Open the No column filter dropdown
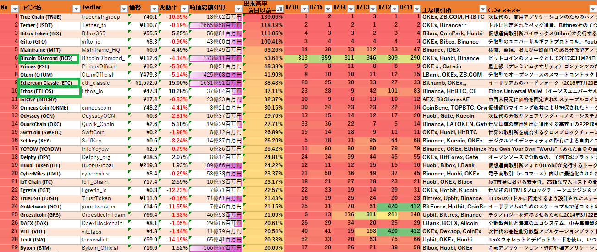The width and height of the screenshot is (597, 252). [14, 9]
